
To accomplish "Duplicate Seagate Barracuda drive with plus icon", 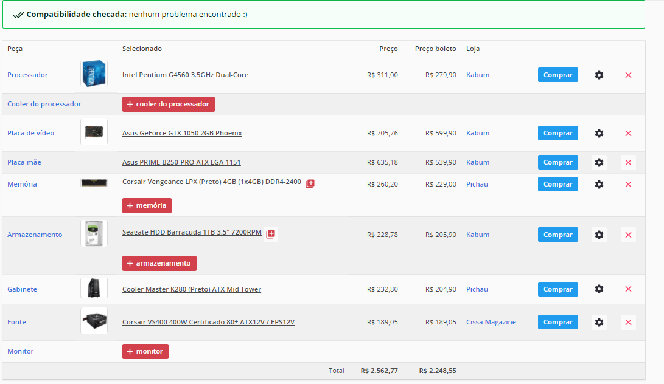I will pyautogui.click(x=271, y=234).
